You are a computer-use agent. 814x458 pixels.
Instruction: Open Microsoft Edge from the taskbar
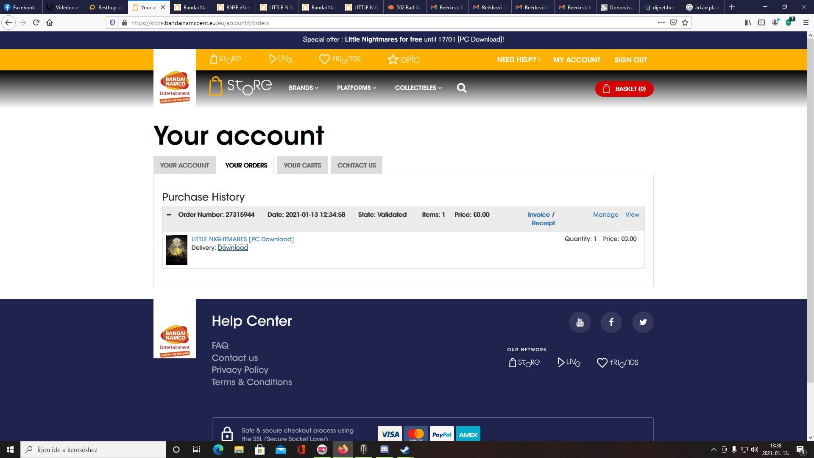tap(218, 450)
